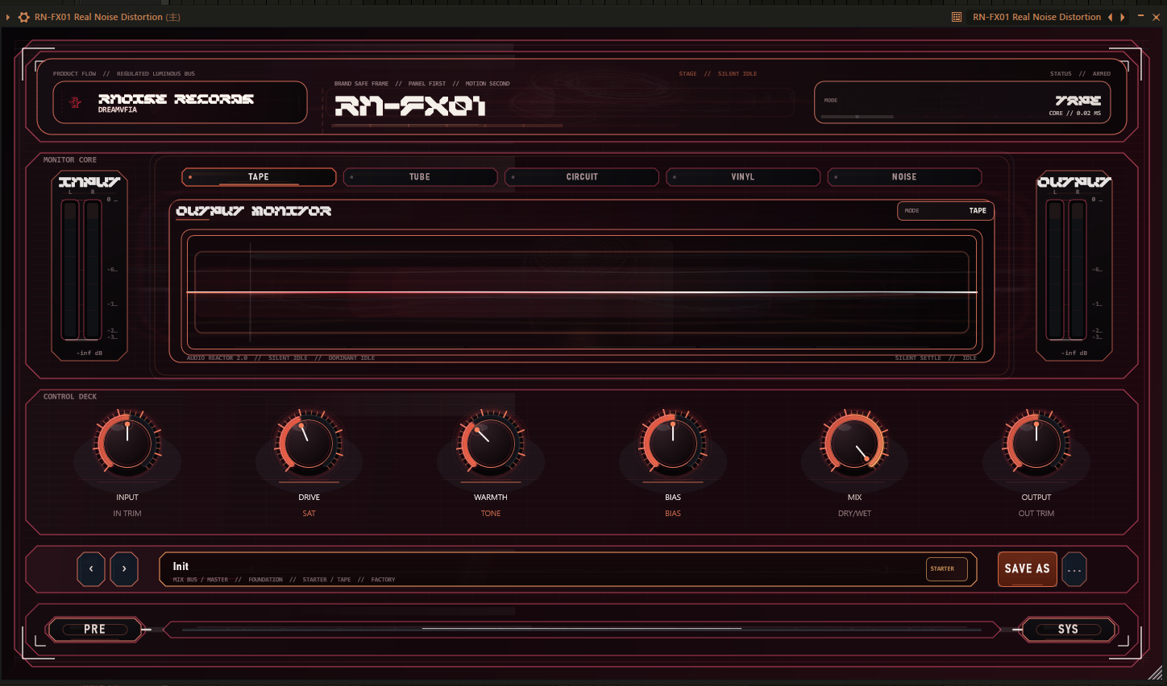The image size is (1167, 686).
Task: Click the DRIVE saturation knob
Action: tap(309, 443)
